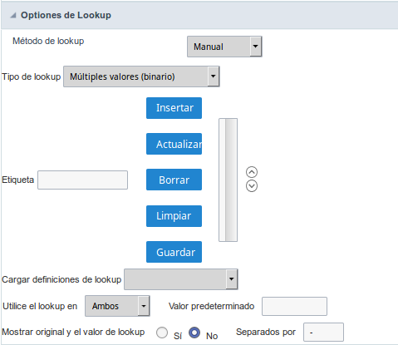Move selected lookup item down
398x345 pixels.
(x=252, y=186)
